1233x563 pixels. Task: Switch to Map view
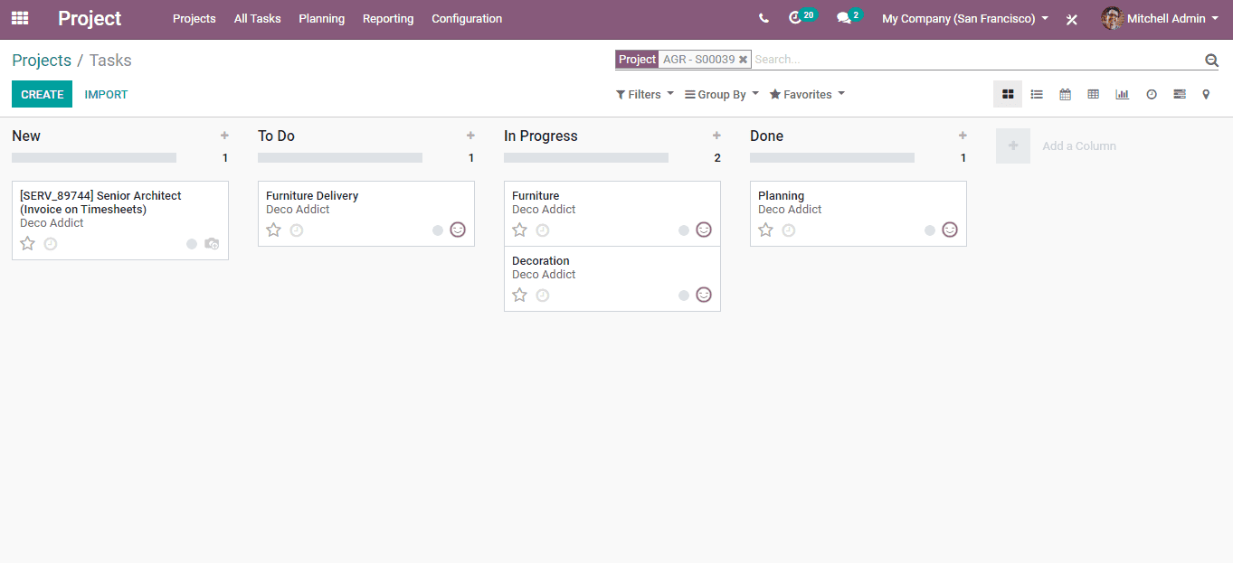[x=1206, y=94]
